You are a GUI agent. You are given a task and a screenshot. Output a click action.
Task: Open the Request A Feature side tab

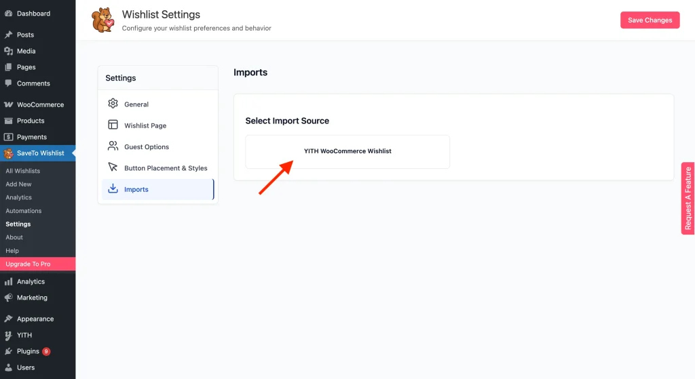(688, 198)
